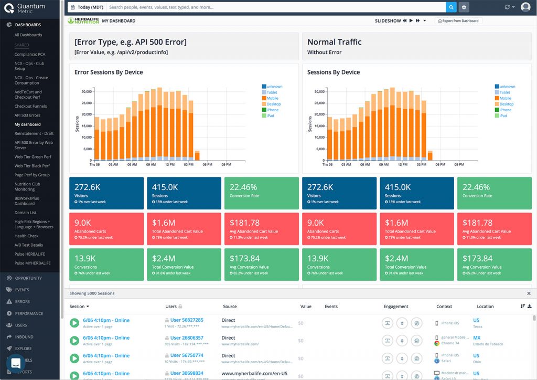537x380 pixels.
Task: Open the chat support widget
Action: click(x=16, y=363)
